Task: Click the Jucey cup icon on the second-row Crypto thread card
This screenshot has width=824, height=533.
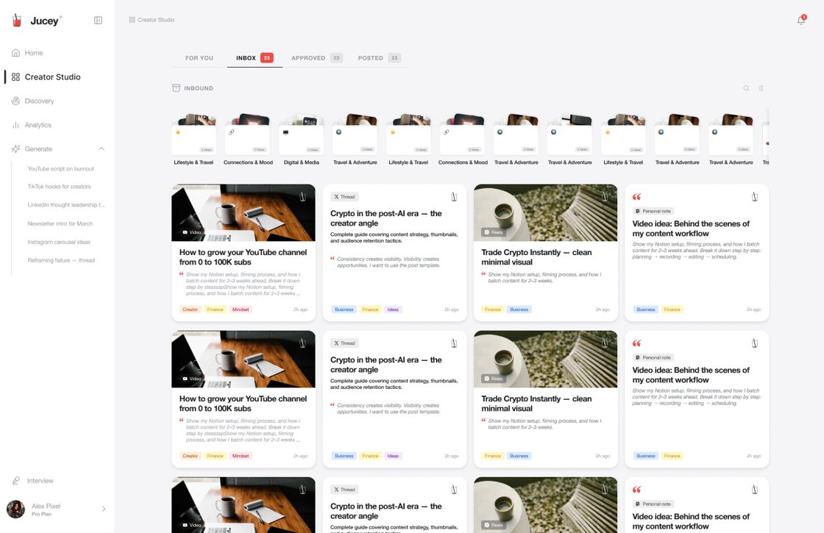Action: (453, 343)
